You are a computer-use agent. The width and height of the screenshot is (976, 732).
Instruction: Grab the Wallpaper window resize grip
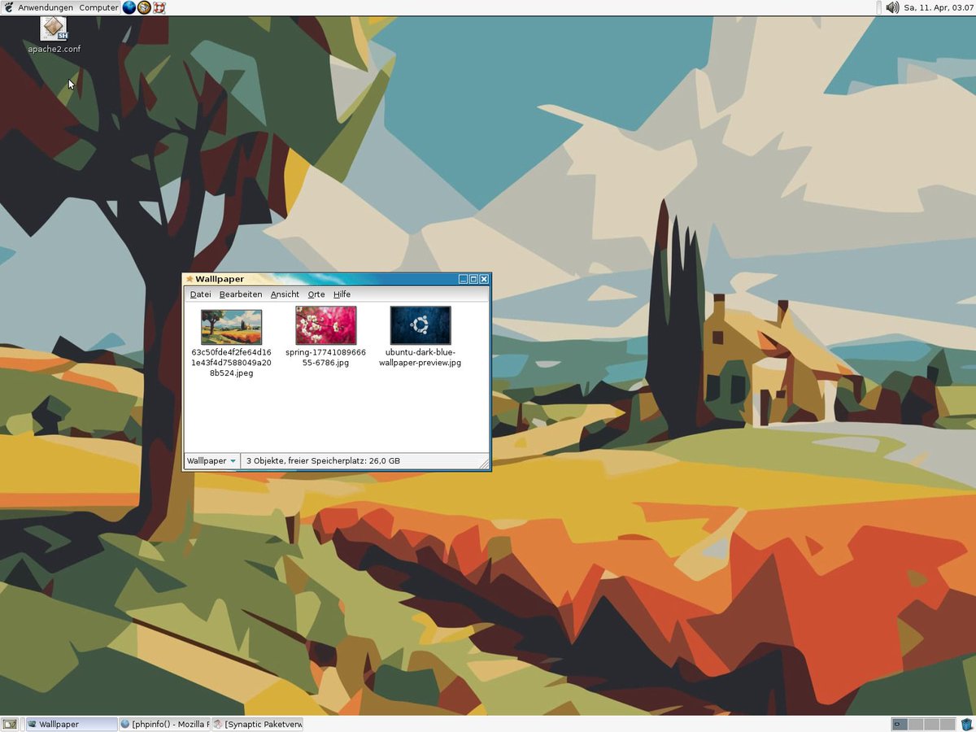(x=484, y=464)
